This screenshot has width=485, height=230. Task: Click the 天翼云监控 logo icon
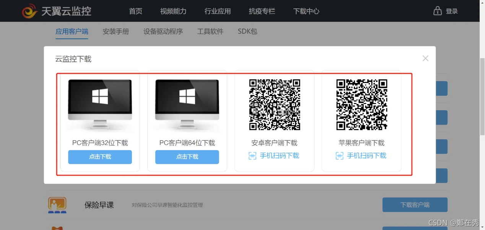pyautogui.click(x=30, y=11)
